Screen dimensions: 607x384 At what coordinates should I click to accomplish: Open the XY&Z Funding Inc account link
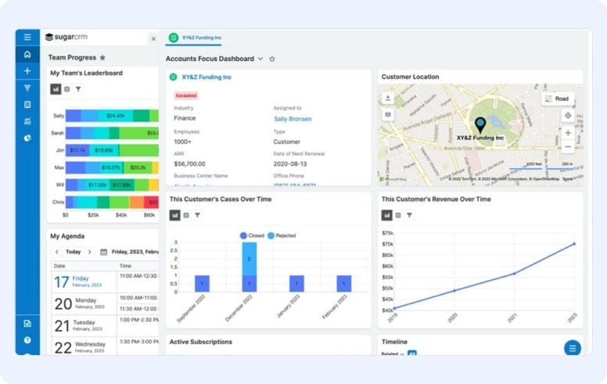[x=207, y=77]
